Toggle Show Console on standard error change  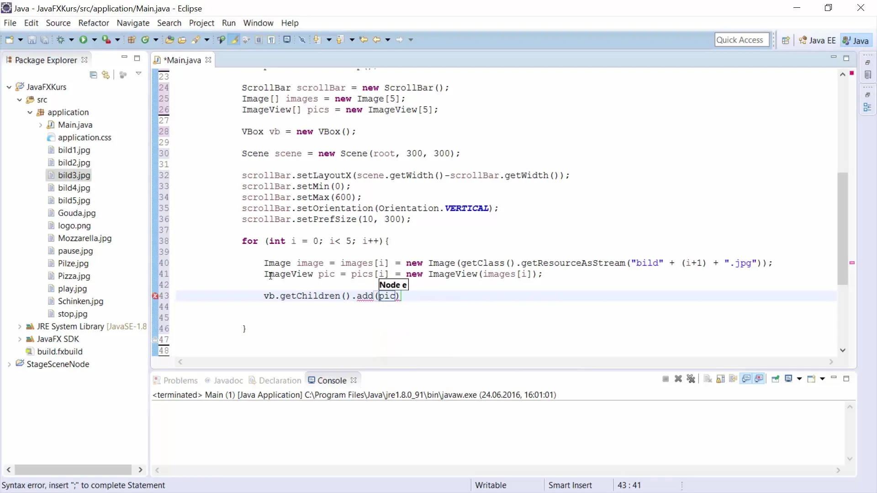point(759,379)
